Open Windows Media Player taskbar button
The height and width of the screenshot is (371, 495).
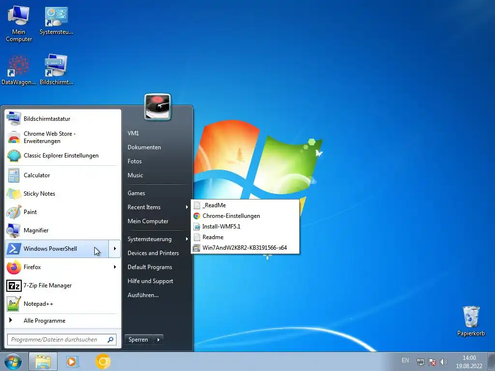pos(73,361)
